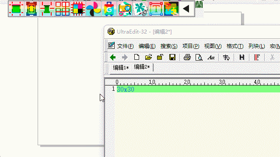The image size is (280, 157).
Task: Open the 搜索(S) menu
Action: click(x=169, y=46)
